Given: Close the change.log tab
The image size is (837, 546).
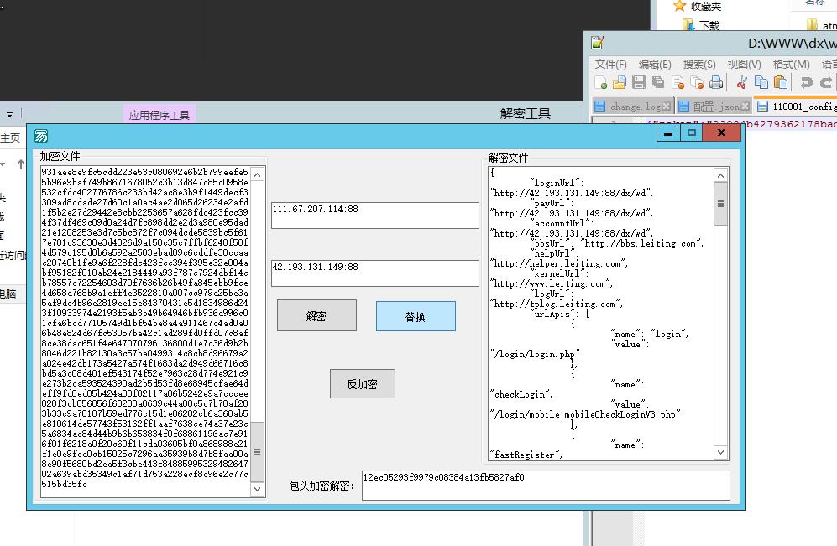Looking at the screenshot, I should point(667,107).
